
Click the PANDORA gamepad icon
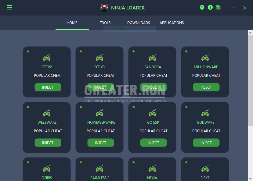(152, 57)
